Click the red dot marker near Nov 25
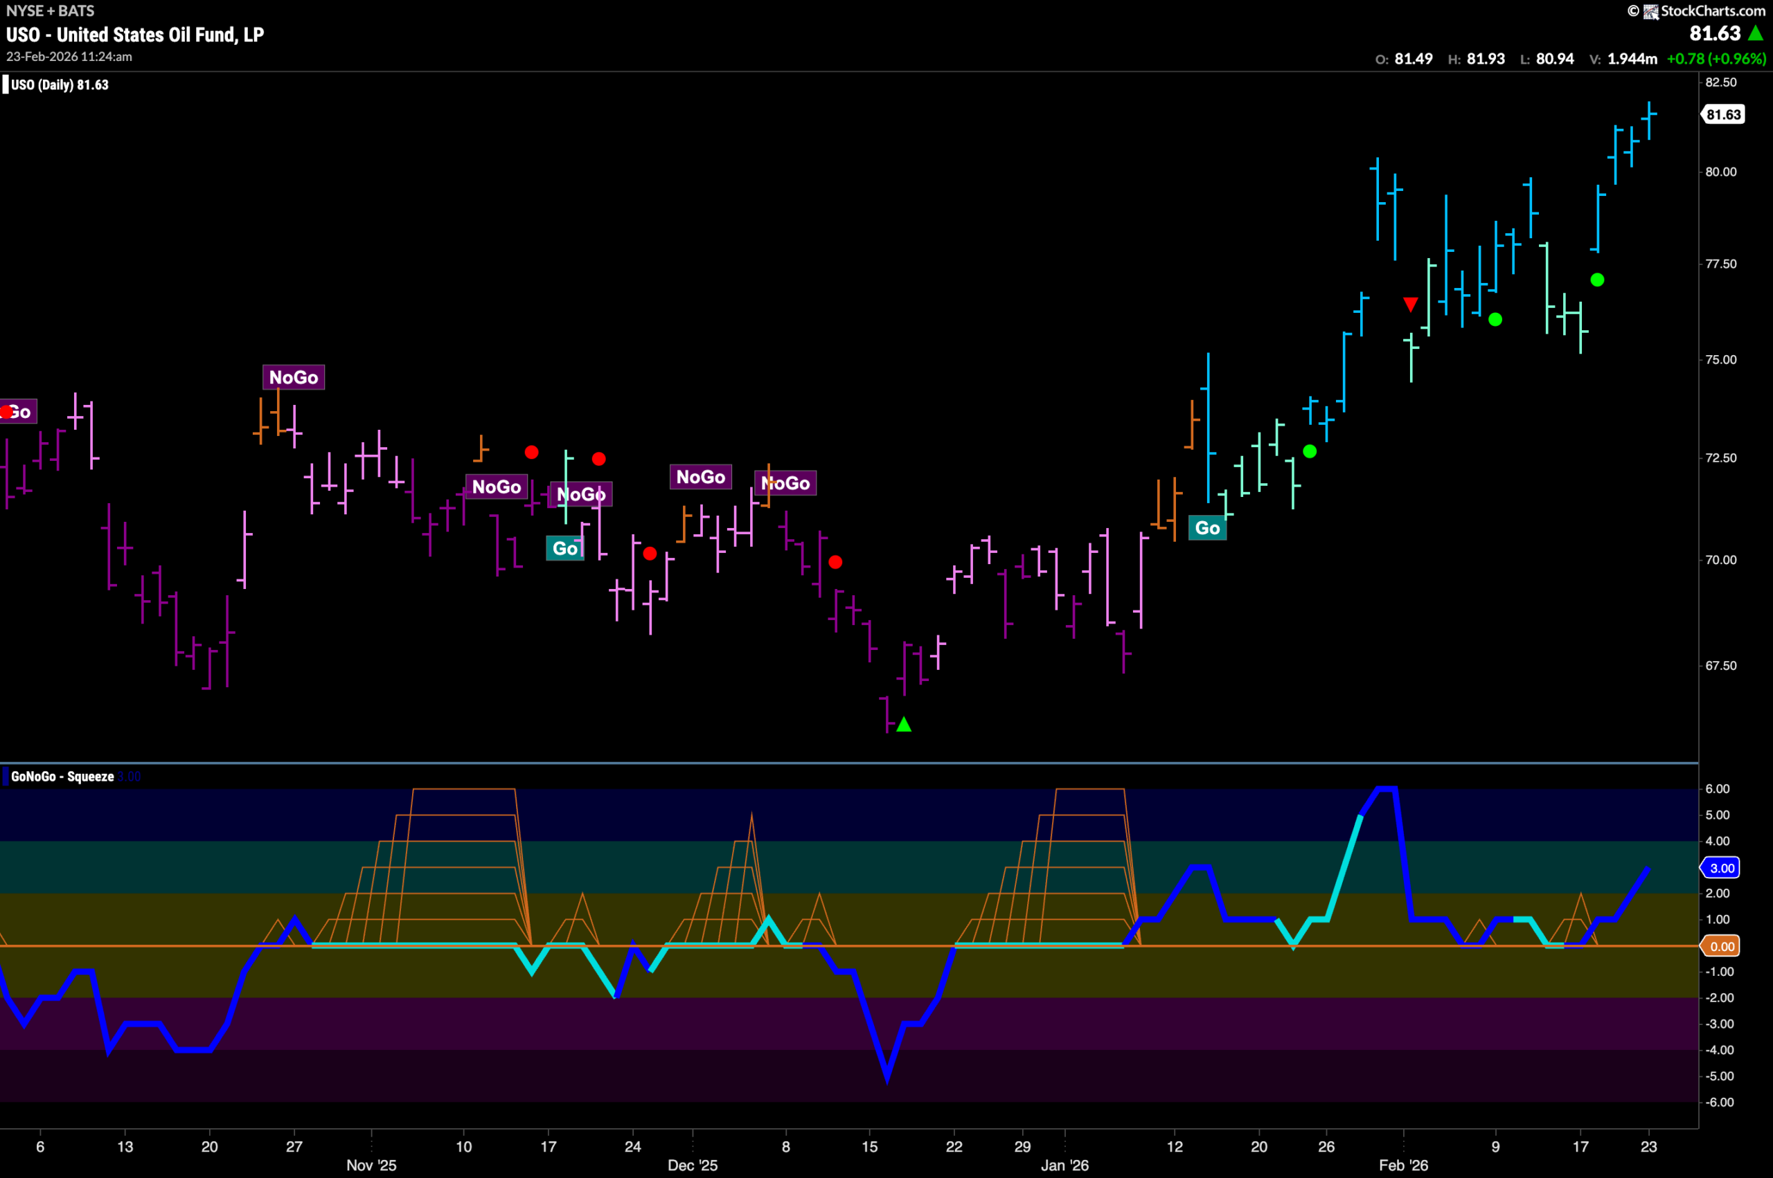The height and width of the screenshot is (1178, 1773). [x=650, y=554]
